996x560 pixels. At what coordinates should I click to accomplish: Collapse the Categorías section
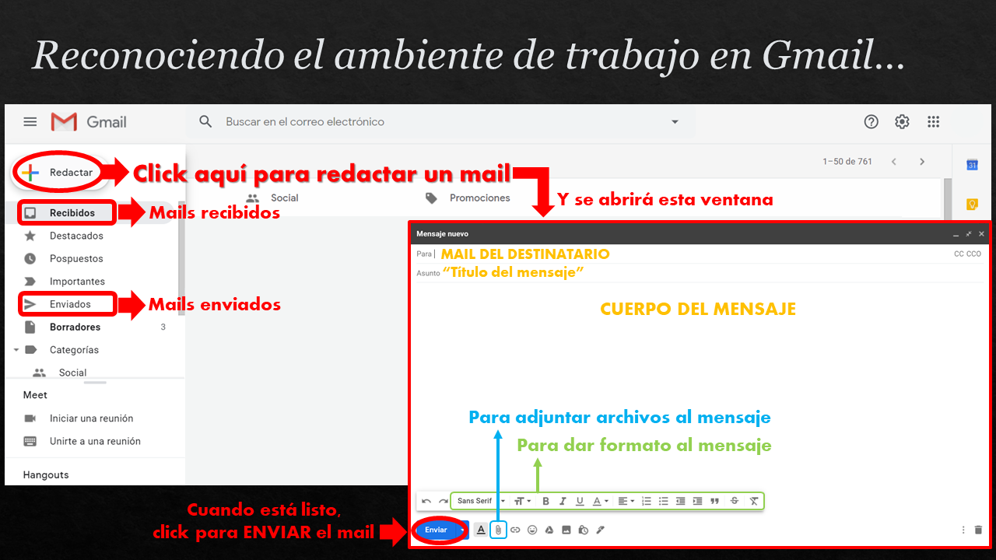[x=16, y=350]
